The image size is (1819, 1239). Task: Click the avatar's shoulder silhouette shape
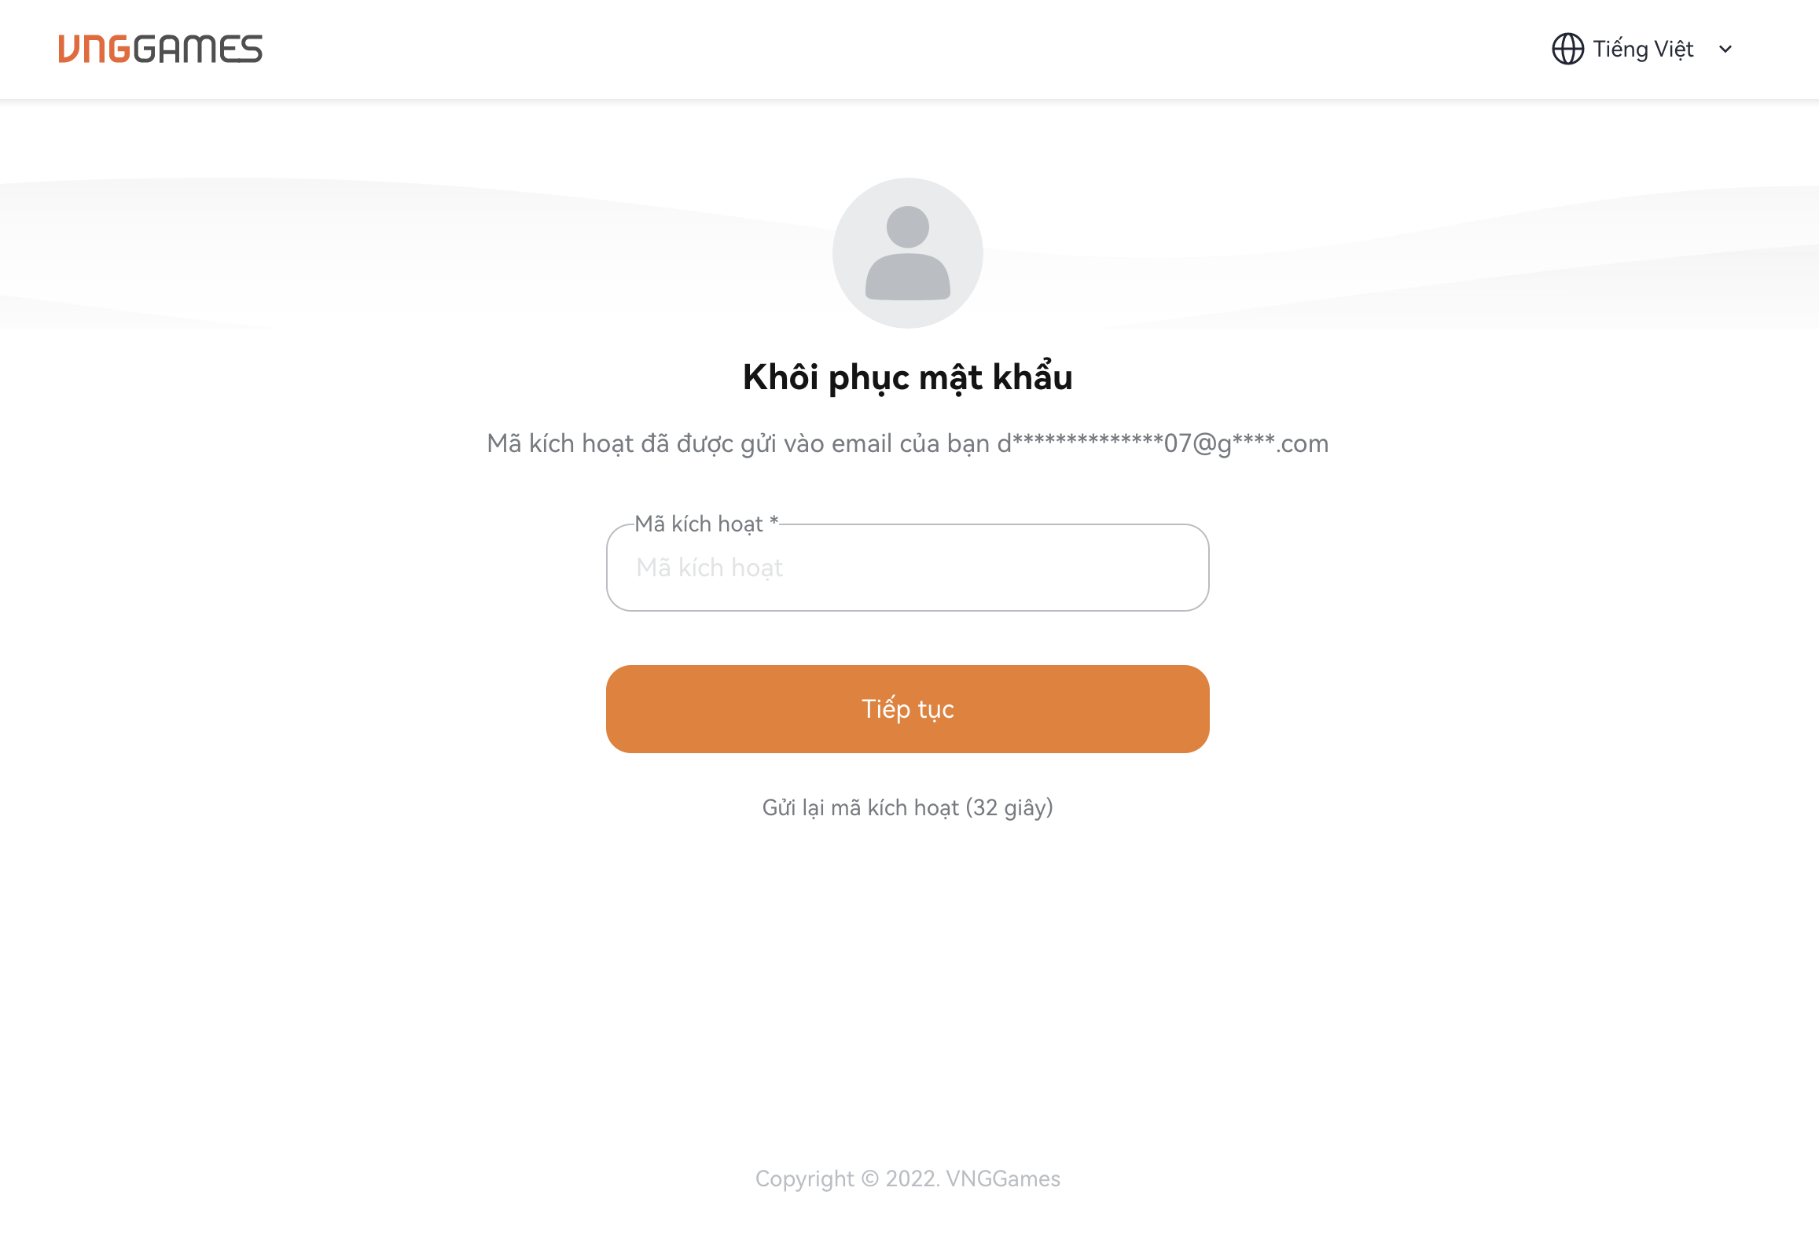908,277
